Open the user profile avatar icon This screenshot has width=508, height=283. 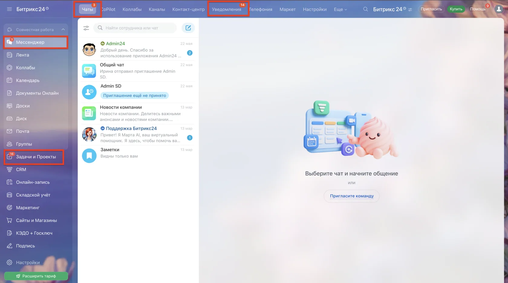click(x=499, y=9)
